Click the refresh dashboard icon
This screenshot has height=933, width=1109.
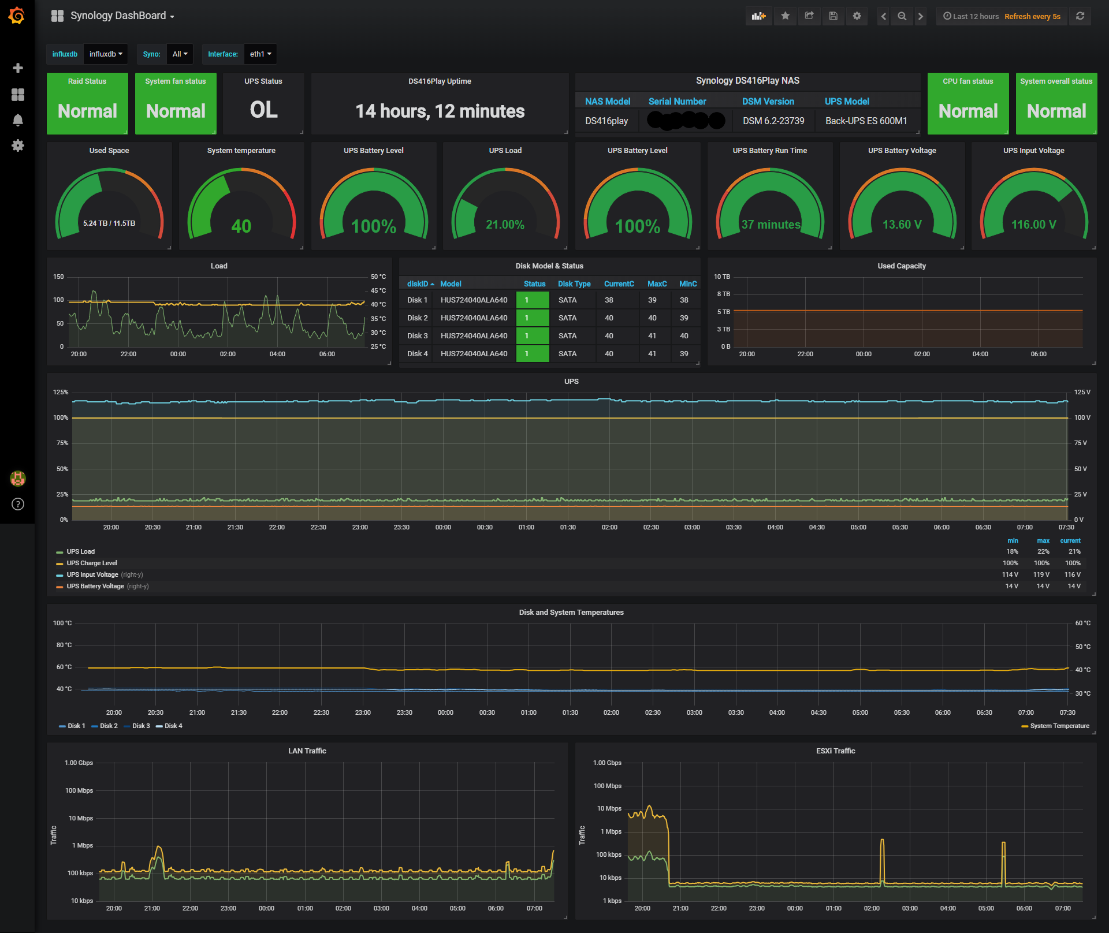(x=1080, y=16)
